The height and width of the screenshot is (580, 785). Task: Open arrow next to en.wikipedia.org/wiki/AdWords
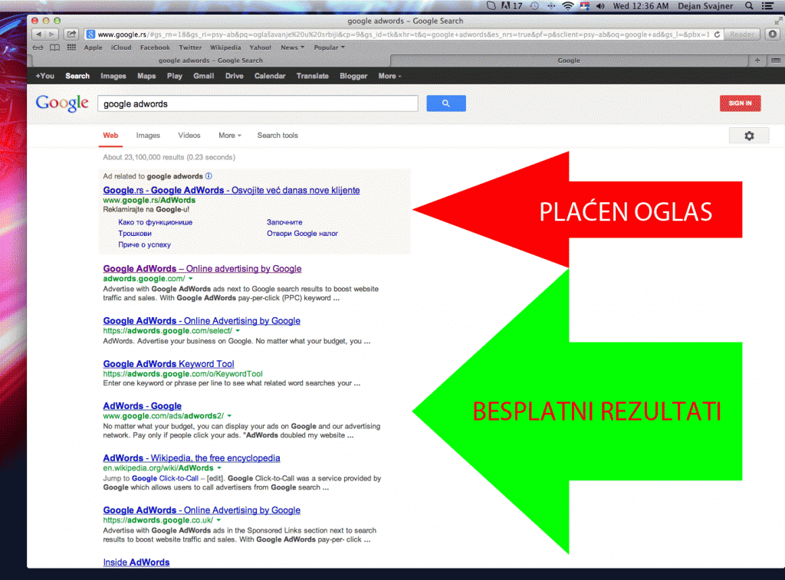pyautogui.click(x=218, y=468)
